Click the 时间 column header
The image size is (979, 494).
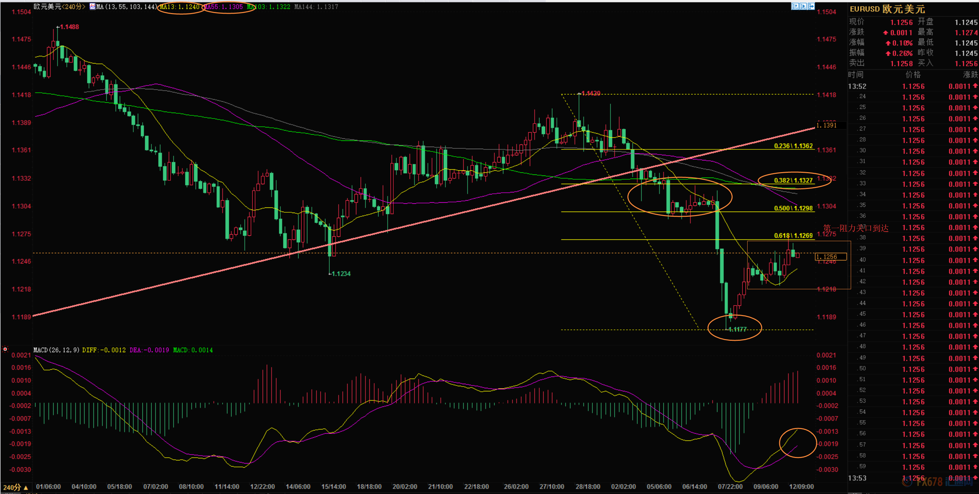point(856,75)
